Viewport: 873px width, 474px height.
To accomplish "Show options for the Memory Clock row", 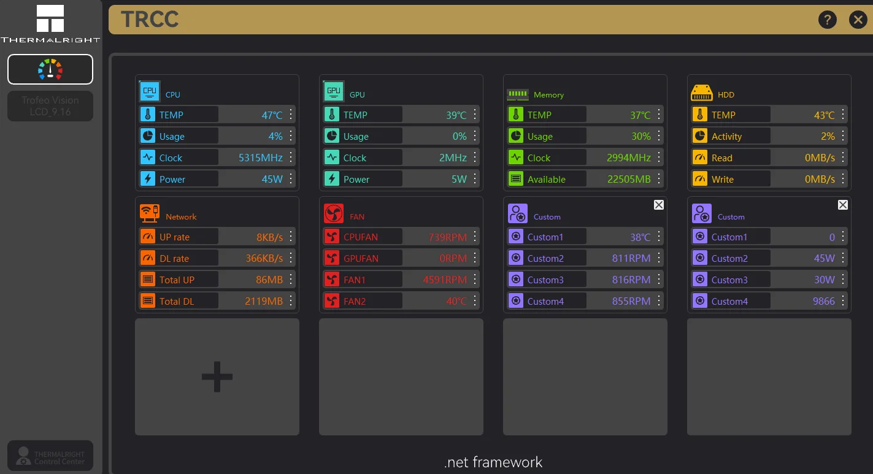I will (x=659, y=158).
